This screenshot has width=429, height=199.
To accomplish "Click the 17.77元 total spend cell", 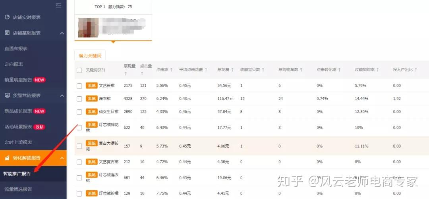I will [x=224, y=128].
